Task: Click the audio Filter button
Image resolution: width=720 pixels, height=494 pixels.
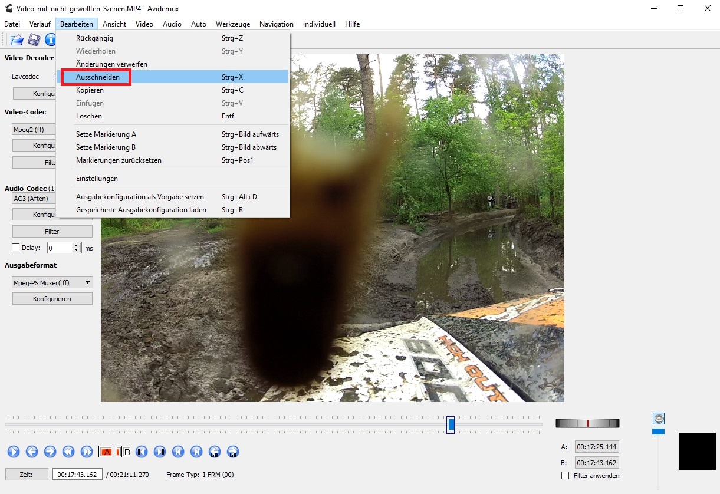Action: 52,232
